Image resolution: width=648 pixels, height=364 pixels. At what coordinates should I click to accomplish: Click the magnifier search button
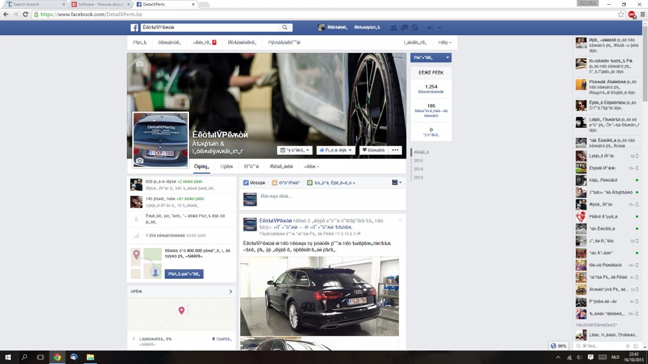(285, 28)
